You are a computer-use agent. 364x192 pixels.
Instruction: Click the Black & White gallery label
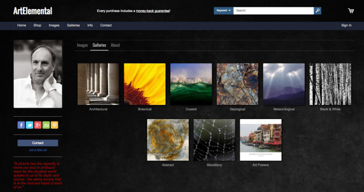(331, 109)
